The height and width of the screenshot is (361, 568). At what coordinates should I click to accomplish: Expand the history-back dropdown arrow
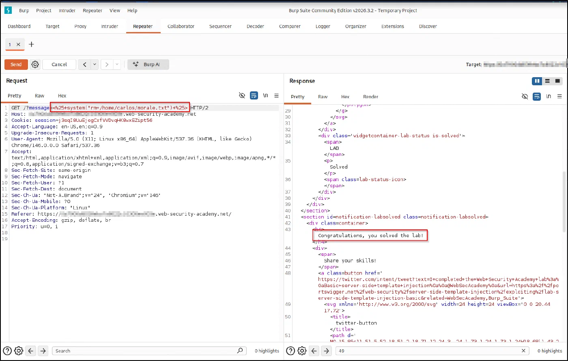click(x=95, y=65)
